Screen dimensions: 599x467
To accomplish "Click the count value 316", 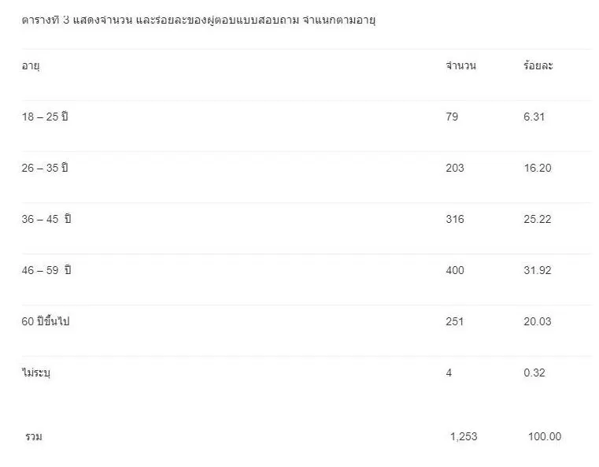I will [x=455, y=219].
